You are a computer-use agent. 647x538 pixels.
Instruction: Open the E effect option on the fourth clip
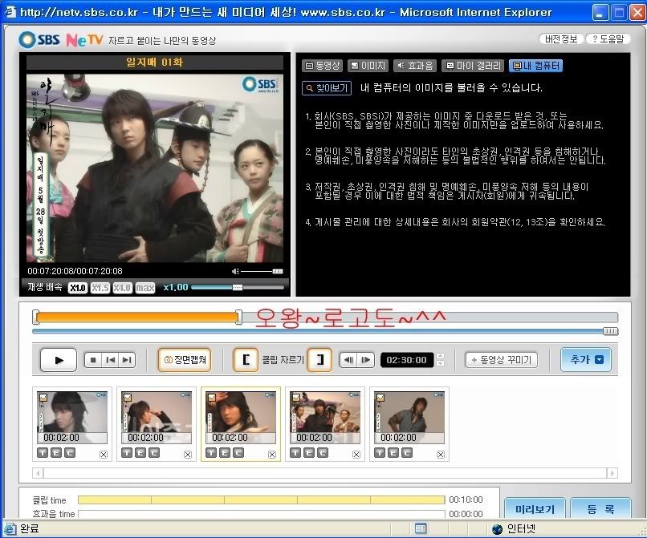(308, 453)
